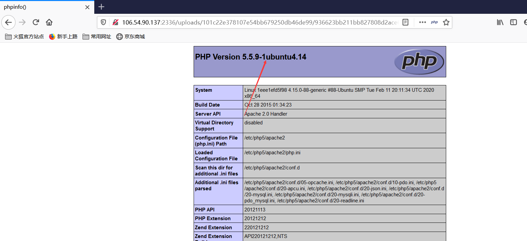The width and height of the screenshot is (527, 241).
Task: Select the phpinfo() tab
Action: tap(47, 7)
